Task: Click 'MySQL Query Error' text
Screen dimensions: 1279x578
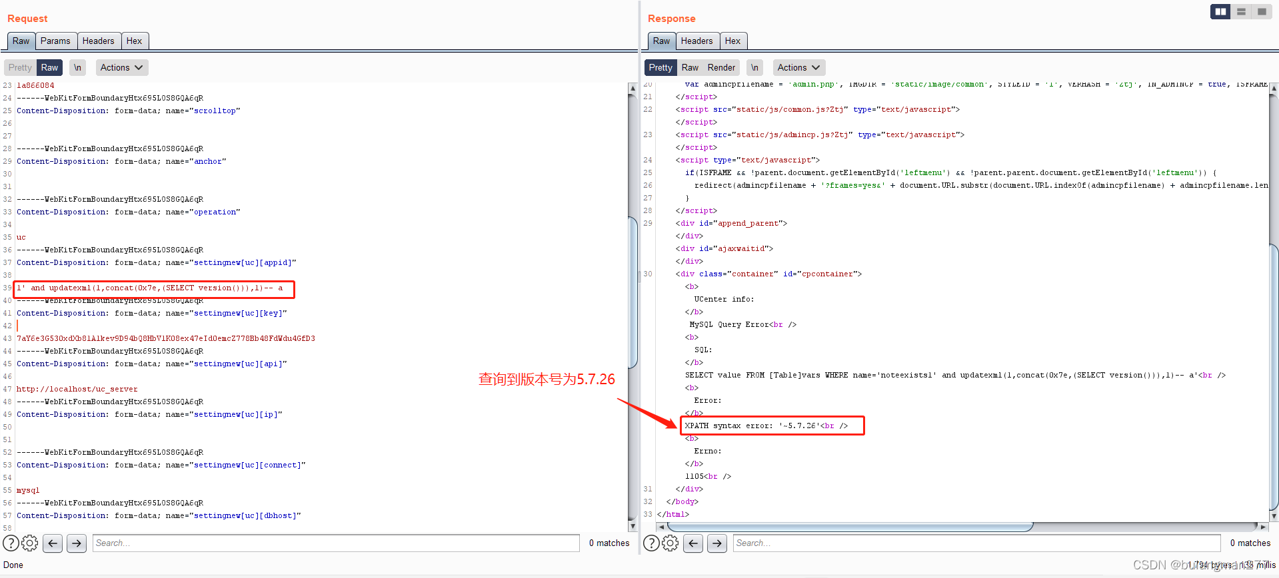Action: 729,325
